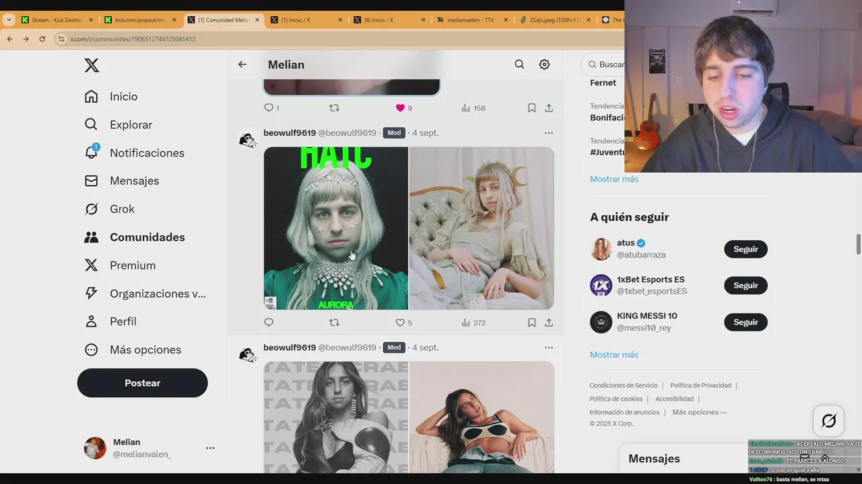Image resolution: width=862 pixels, height=484 pixels.
Task: Open more options on first beowulf9619 post
Action: pyautogui.click(x=549, y=133)
